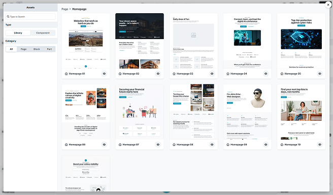Click the Homepage 01 label
333x195 pixels.
click(x=77, y=74)
